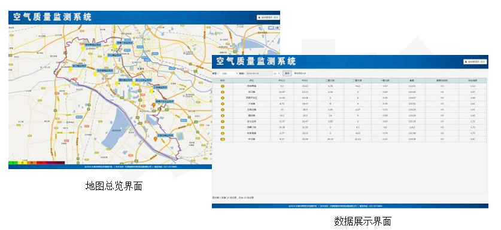Click user icon in map view header
Image resolution: width=501 pixels, height=230 pixels.
click(259, 17)
